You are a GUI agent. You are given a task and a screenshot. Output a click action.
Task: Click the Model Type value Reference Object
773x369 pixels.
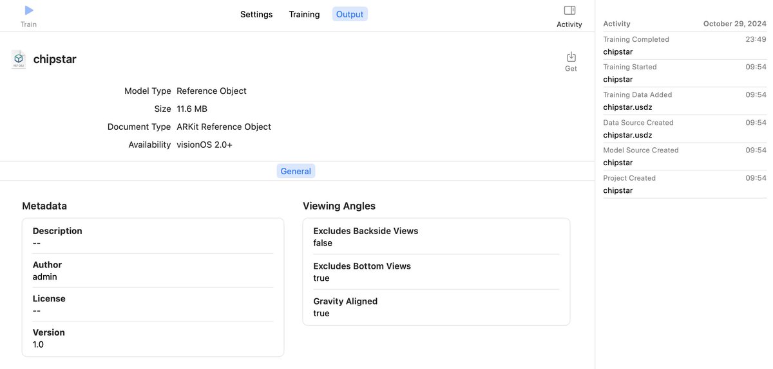(211, 91)
